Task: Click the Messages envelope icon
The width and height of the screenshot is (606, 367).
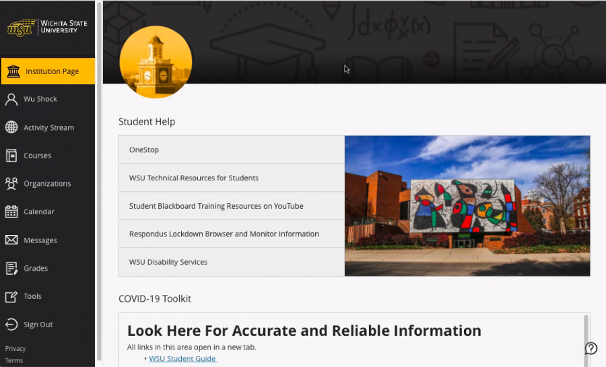Action: tap(11, 240)
